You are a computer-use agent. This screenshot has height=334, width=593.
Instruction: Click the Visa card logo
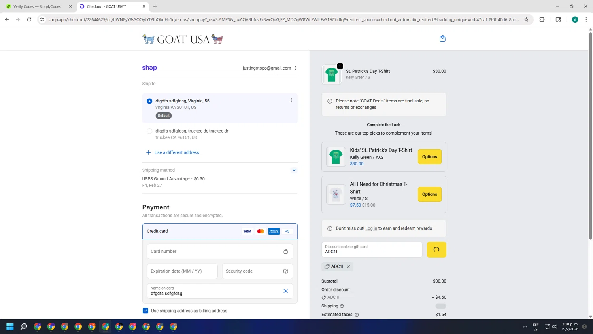[x=247, y=231]
